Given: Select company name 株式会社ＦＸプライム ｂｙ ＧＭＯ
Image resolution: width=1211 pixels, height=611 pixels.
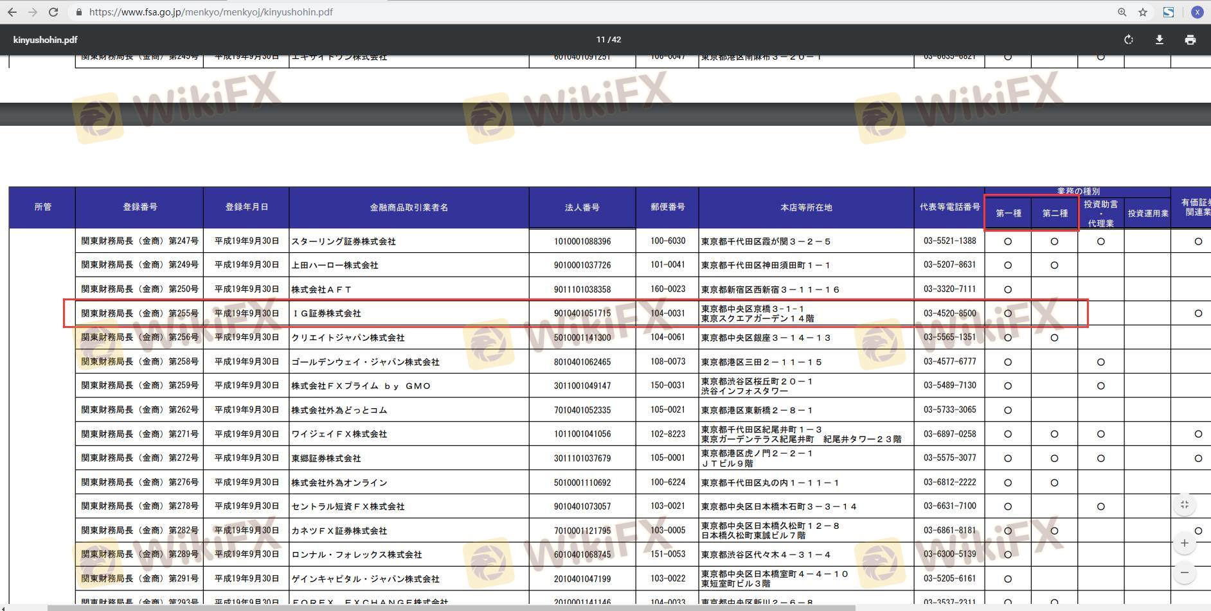Looking at the screenshot, I should (x=361, y=386).
